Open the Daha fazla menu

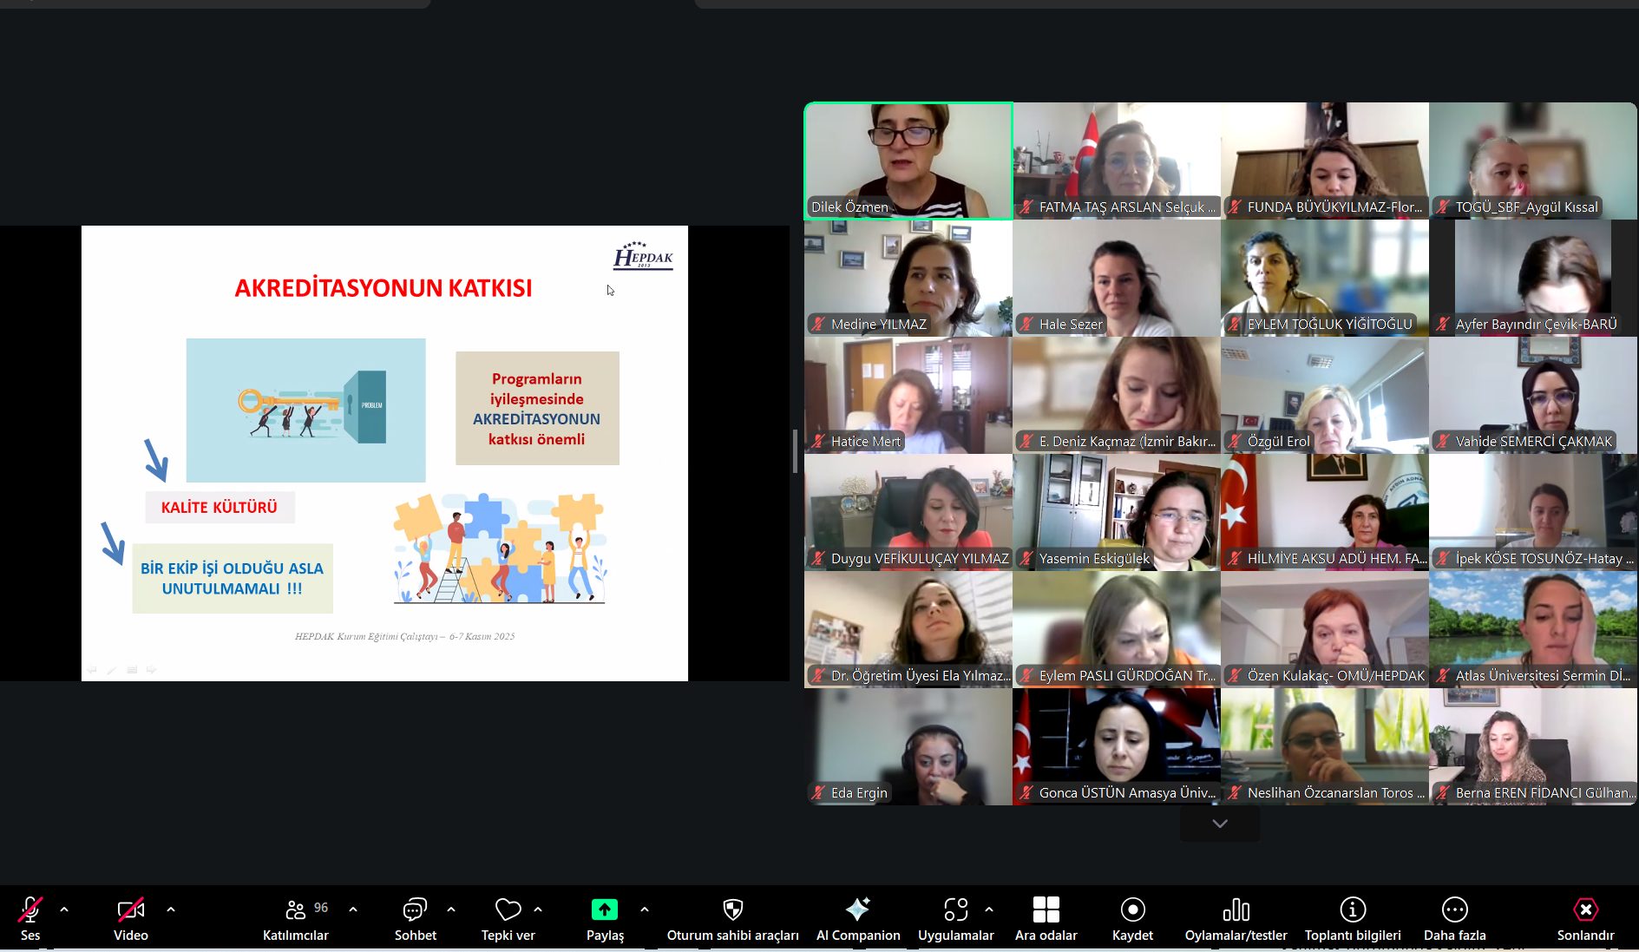point(1454,919)
